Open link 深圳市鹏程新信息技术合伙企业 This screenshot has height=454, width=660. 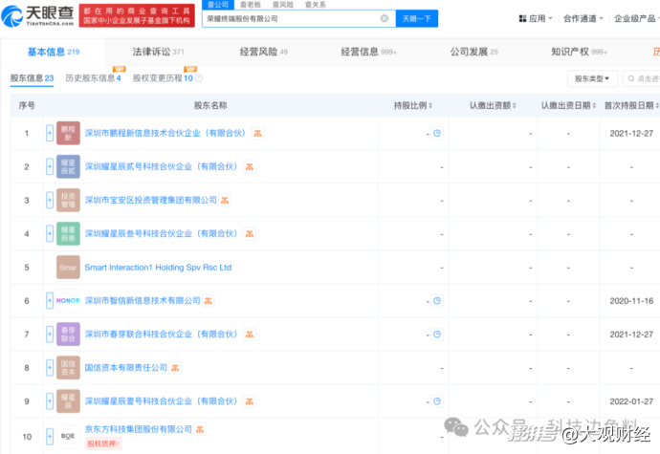click(165, 133)
